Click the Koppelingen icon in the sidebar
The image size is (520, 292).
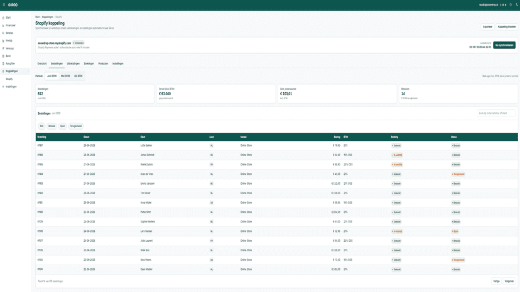(x=3, y=71)
